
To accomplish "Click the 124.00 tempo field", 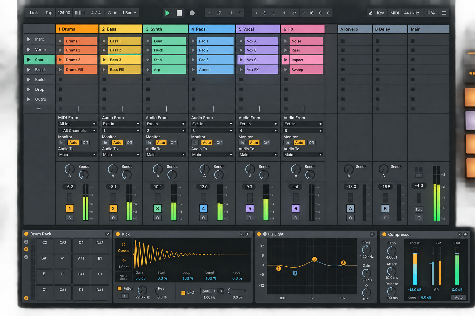I will [x=64, y=13].
